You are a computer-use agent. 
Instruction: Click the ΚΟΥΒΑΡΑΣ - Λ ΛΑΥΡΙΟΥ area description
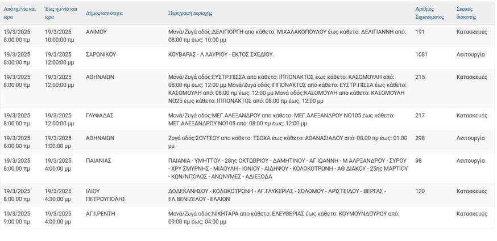(221, 54)
